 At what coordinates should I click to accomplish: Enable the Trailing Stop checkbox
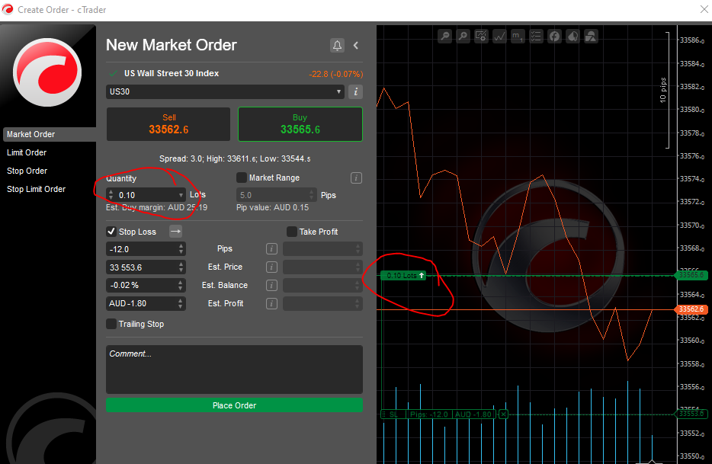111,324
